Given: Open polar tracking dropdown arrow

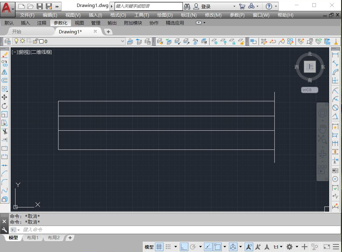Looking at the screenshot, I should tap(200, 247).
